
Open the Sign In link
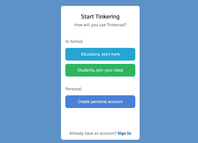124,133
